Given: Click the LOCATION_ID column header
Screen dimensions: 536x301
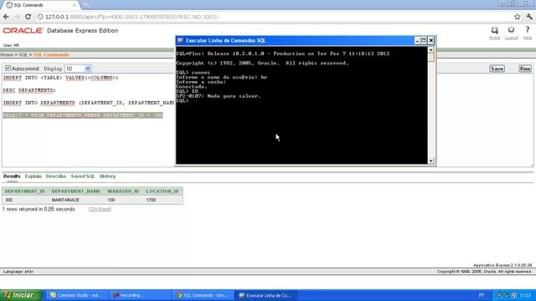Looking at the screenshot, I should coord(162,191).
